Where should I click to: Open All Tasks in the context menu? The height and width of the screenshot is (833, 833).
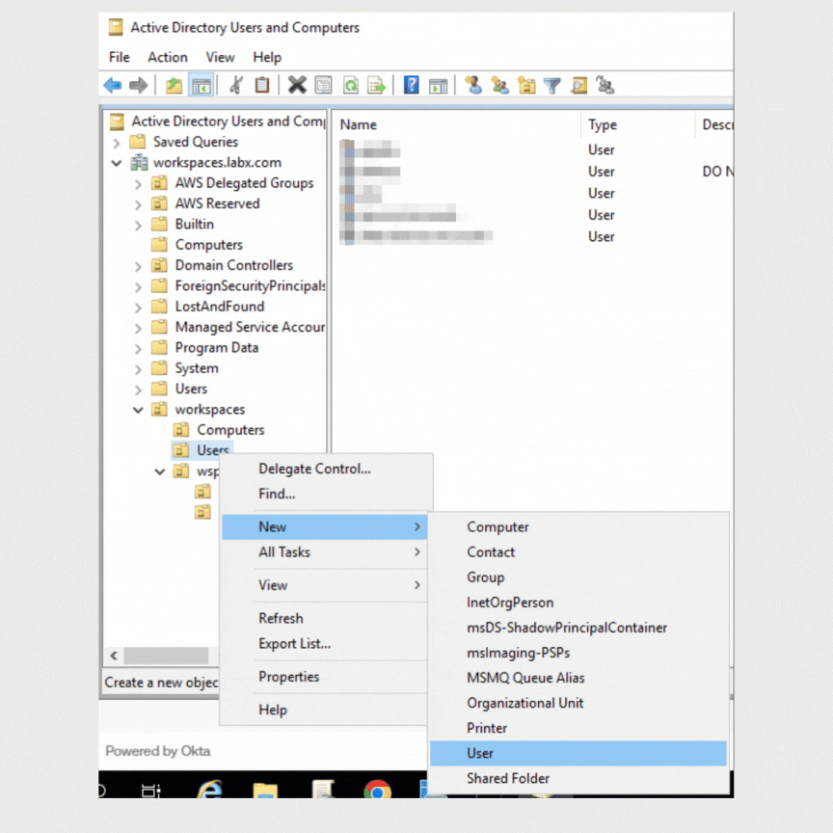point(325,552)
